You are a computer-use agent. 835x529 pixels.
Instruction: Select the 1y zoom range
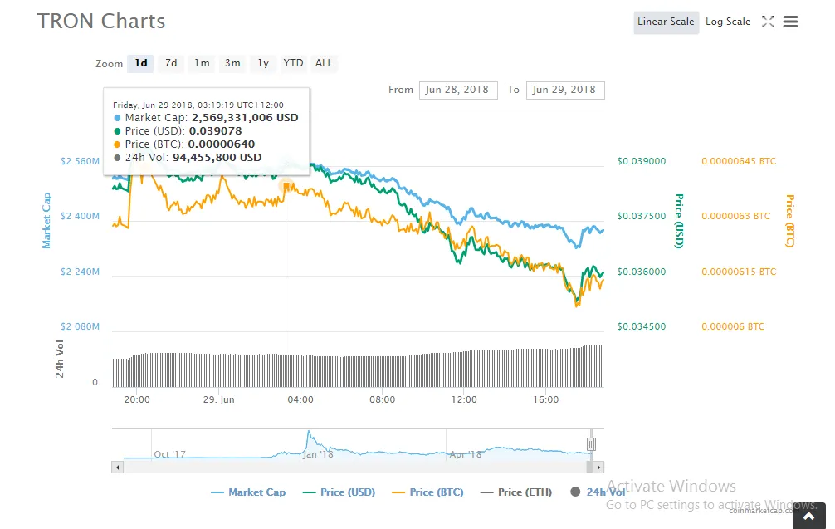(x=263, y=63)
